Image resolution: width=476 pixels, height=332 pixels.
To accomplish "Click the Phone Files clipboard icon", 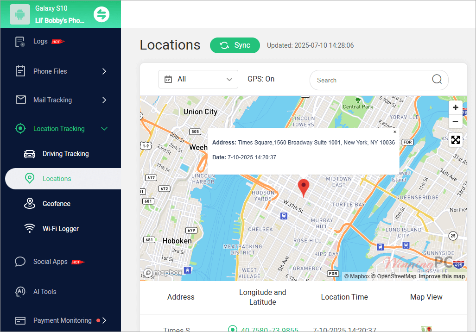I will (20, 71).
